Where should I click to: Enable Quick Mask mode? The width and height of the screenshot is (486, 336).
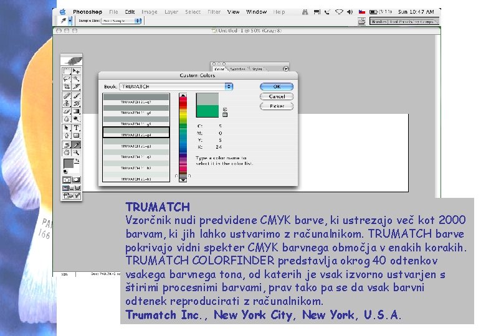click(76, 180)
